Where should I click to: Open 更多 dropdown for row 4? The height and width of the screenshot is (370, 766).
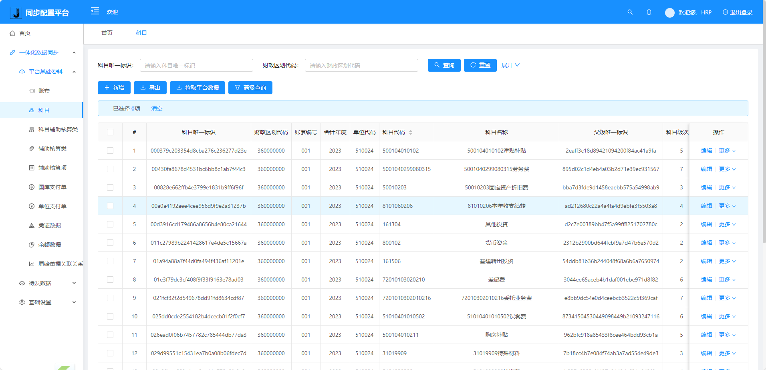pyautogui.click(x=727, y=206)
